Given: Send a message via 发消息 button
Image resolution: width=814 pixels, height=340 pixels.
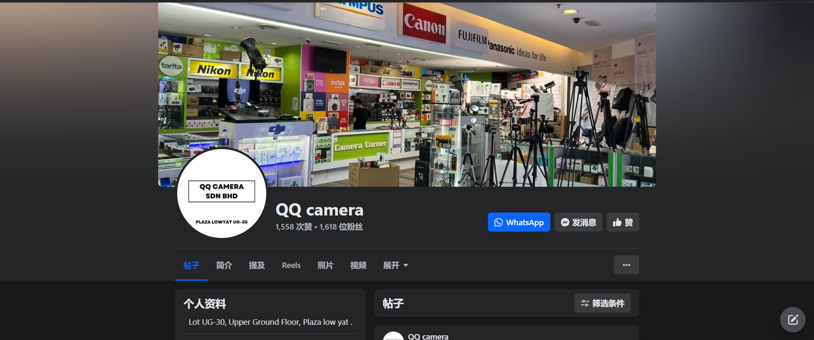Looking at the screenshot, I should (578, 222).
